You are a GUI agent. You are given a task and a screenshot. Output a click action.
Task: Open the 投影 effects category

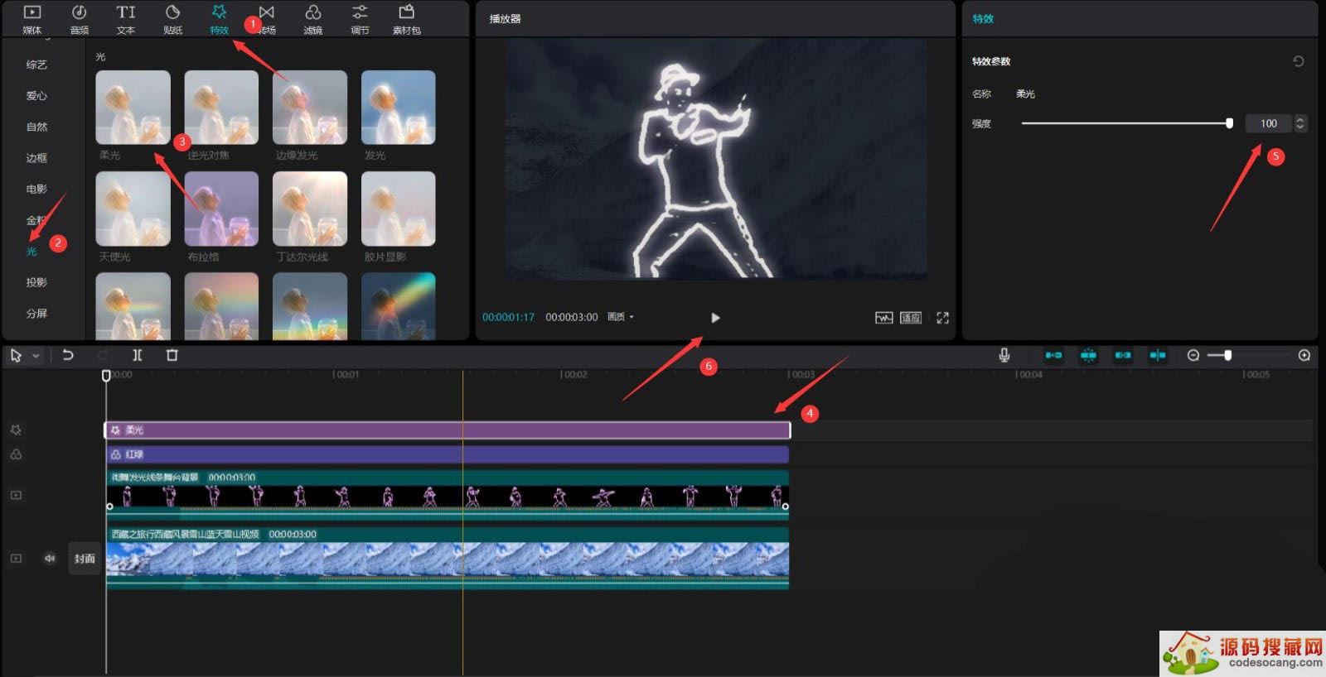[36, 282]
